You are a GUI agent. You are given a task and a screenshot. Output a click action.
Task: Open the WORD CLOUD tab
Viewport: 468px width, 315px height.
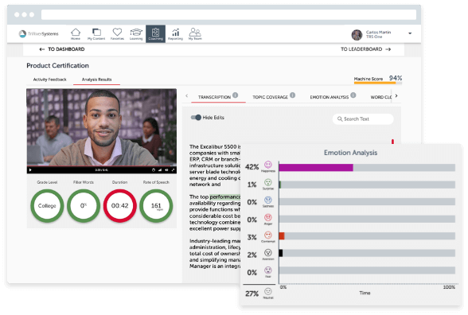pyautogui.click(x=381, y=97)
